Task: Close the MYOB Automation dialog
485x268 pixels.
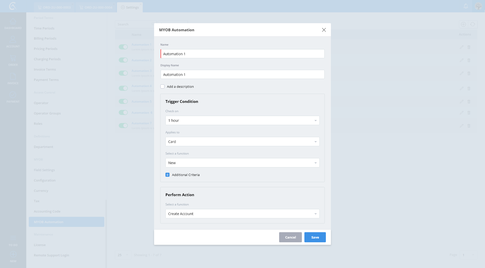Action: [x=324, y=30]
